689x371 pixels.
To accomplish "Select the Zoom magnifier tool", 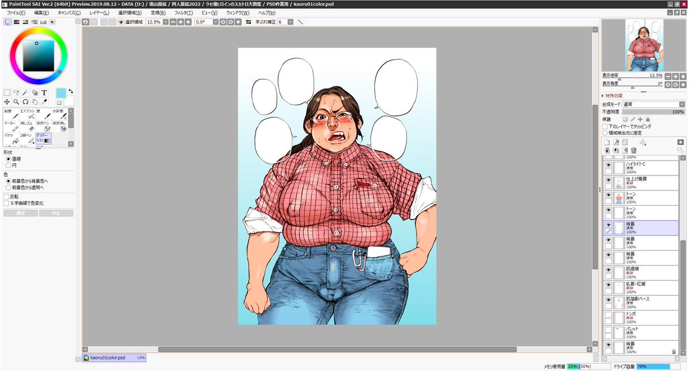I will click(16, 101).
